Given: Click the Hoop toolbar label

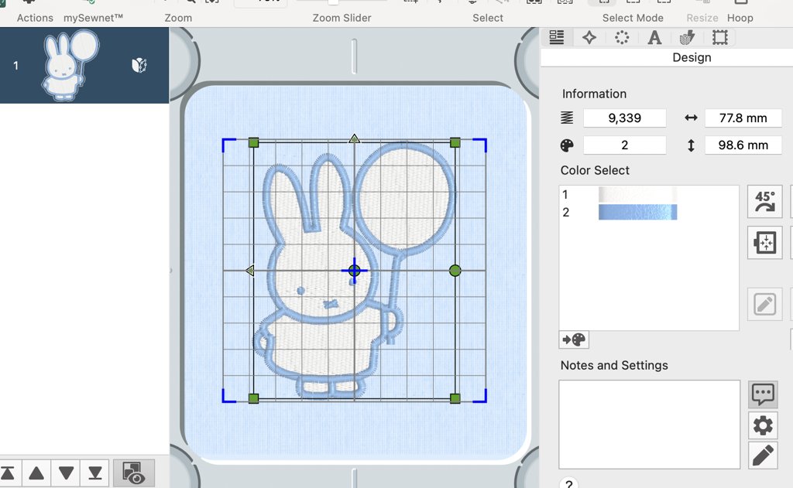Looking at the screenshot, I should [x=740, y=19].
